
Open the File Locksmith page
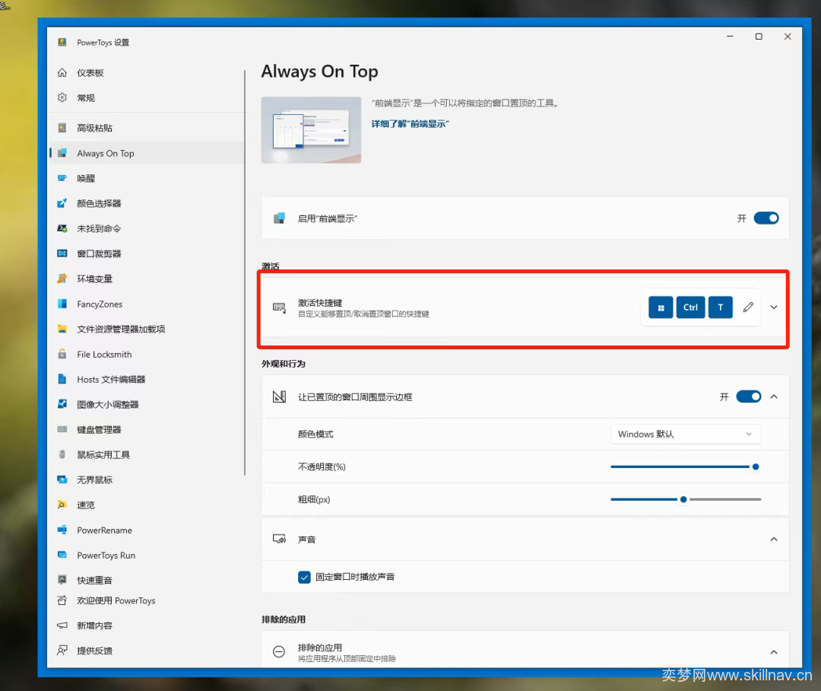coord(146,355)
